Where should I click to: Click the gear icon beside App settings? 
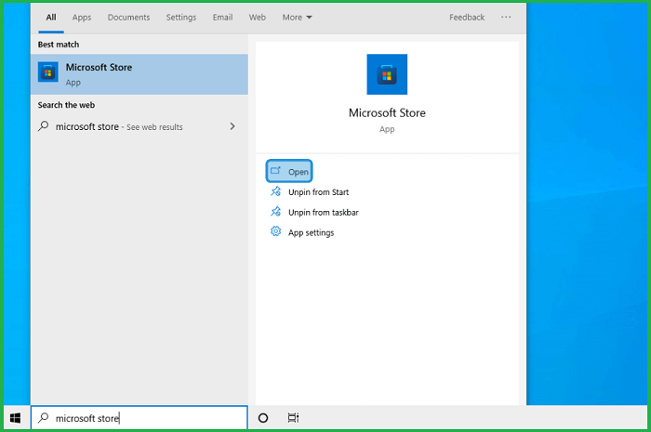(x=275, y=231)
